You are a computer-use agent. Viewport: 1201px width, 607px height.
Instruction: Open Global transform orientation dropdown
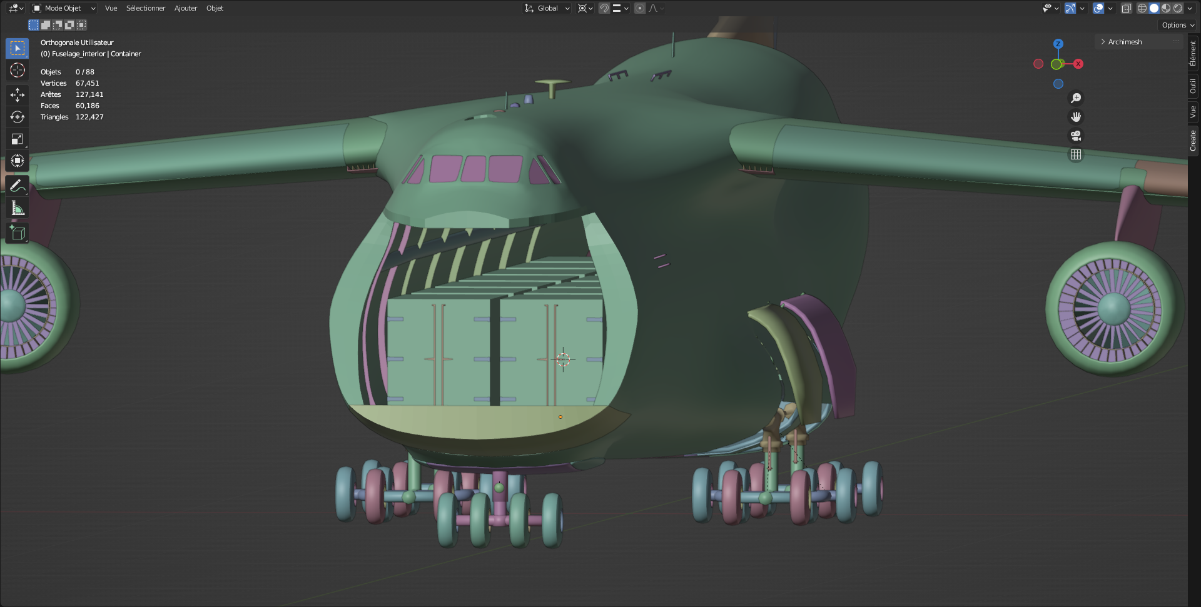tap(547, 8)
